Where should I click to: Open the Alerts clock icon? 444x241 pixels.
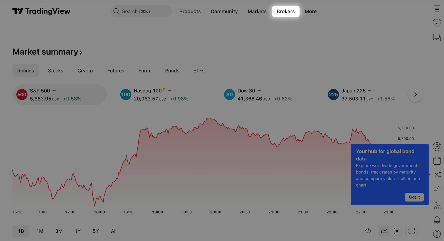pos(437,23)
